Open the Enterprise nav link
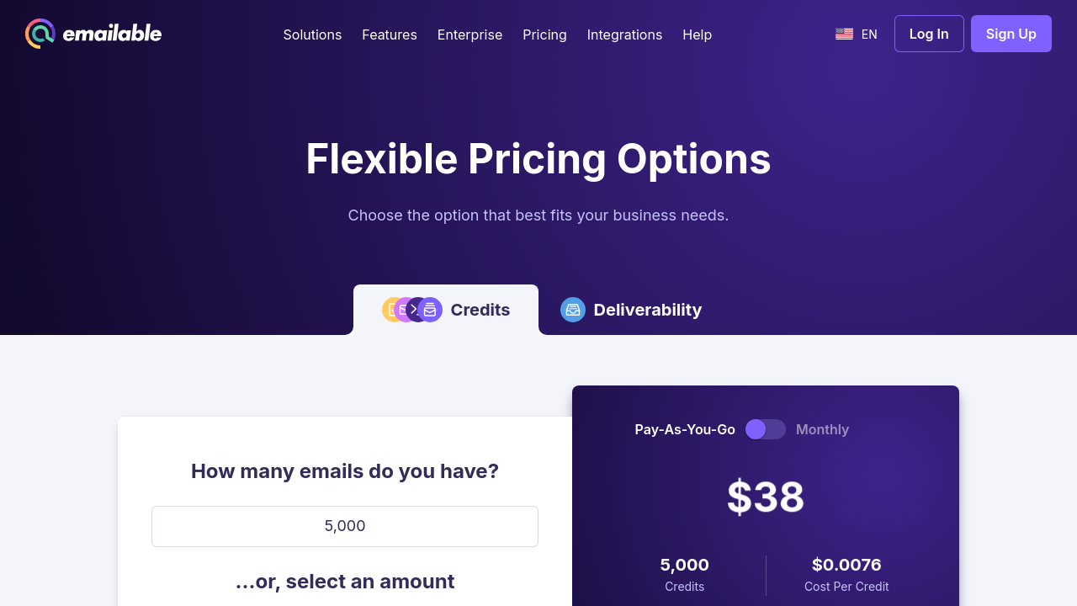The image size is (1077, 606). (x=470, y=35)
